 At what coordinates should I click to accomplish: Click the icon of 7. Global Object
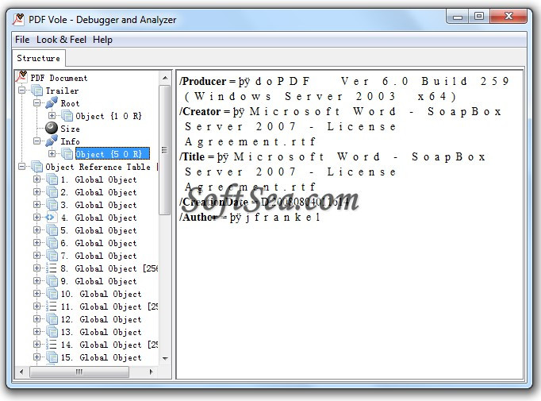[x=52, y=255]
